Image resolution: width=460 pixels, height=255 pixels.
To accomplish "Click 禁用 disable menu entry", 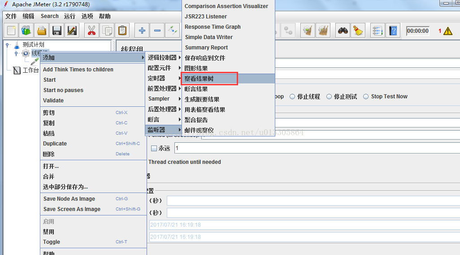I will (x=93, y=232).
